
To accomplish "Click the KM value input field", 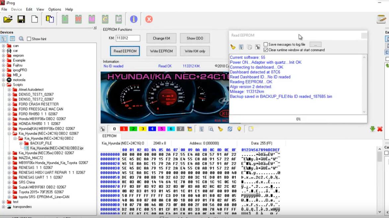I will tap(128, 38).
